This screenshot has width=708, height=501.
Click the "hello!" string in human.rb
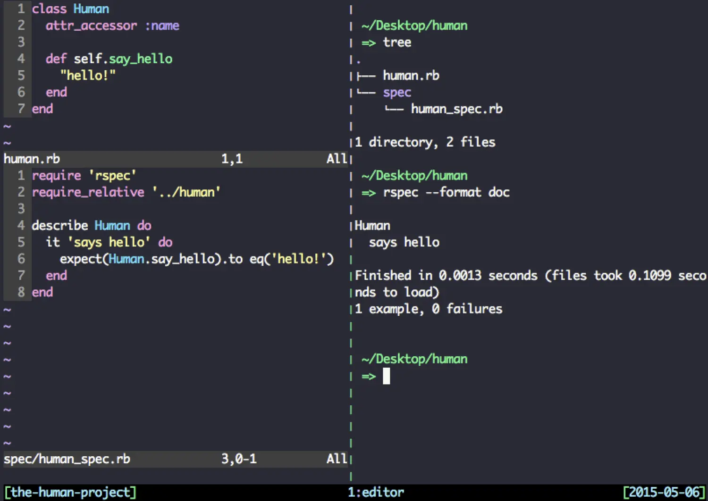88,75
